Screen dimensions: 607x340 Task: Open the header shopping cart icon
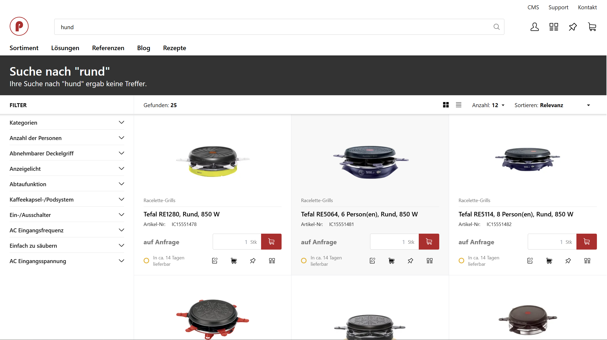pyautogui.click(x=592, y=27)
